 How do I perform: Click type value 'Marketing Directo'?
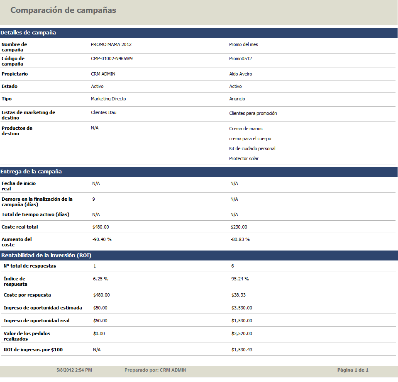click(108, 99)
